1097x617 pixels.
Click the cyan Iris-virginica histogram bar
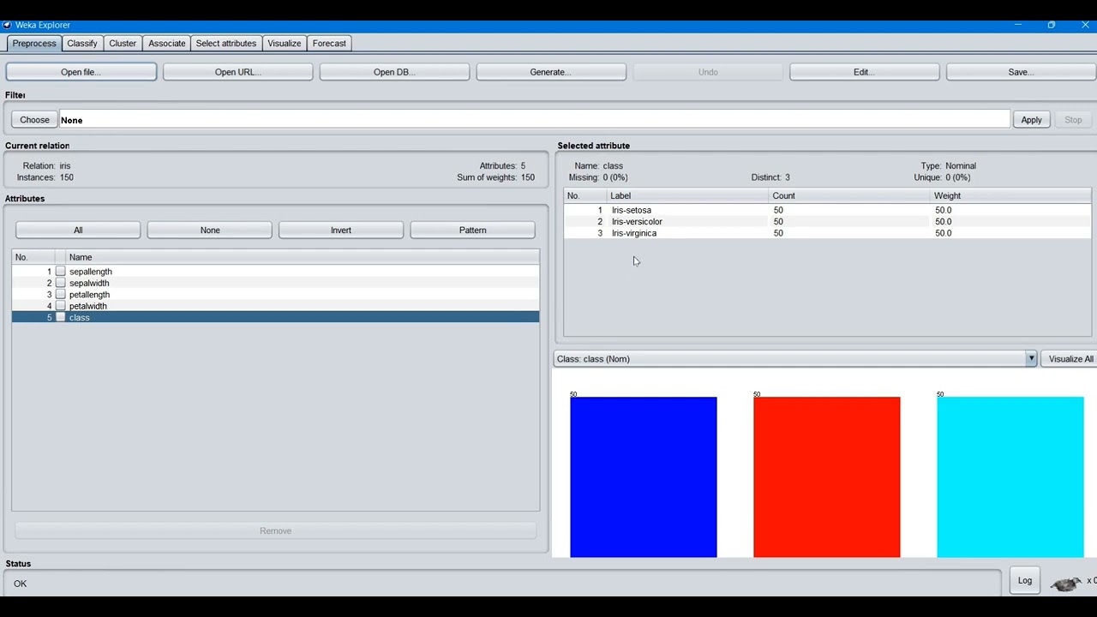point(1010,476)
